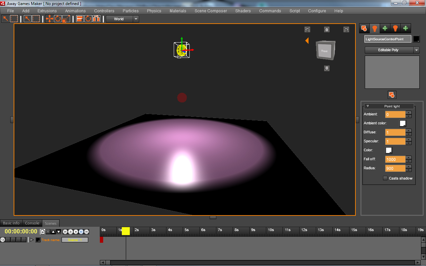Viewport: 426px width, 266px height.
Task: Play the timeline animation
Action: pos(71,232)
